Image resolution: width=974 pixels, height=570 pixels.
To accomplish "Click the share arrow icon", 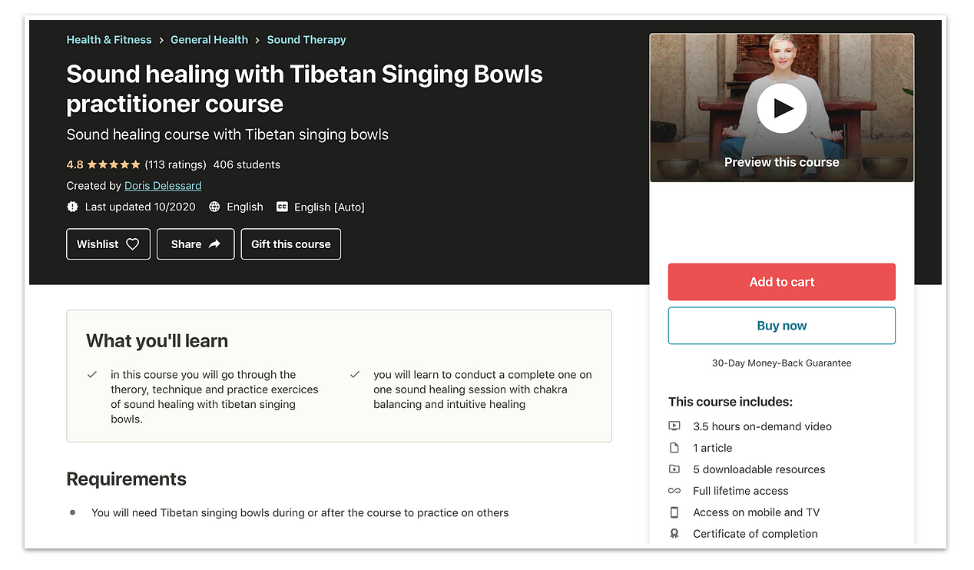I will pyautogui.click(x=215, y=244).
